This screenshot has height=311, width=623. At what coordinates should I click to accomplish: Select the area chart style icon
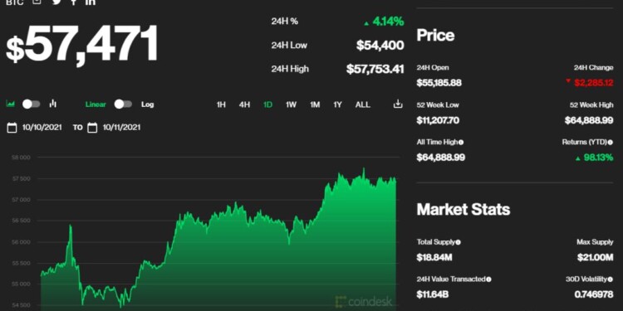coord(10,104)
